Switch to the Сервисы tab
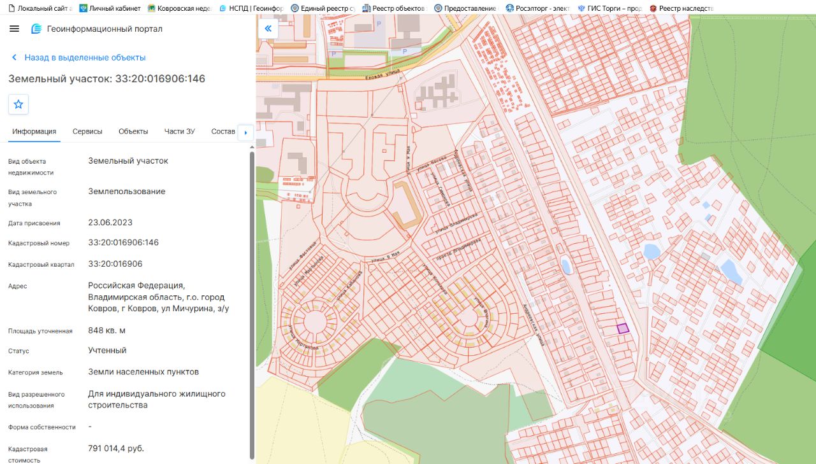 pyautogui.click(x=87, y=132)
